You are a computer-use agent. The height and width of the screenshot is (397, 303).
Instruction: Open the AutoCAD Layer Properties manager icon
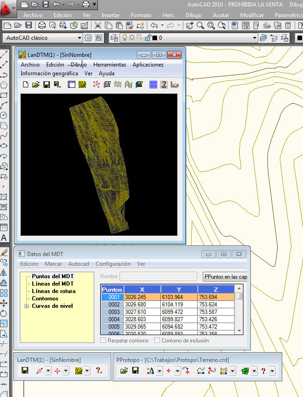(114, 38)
